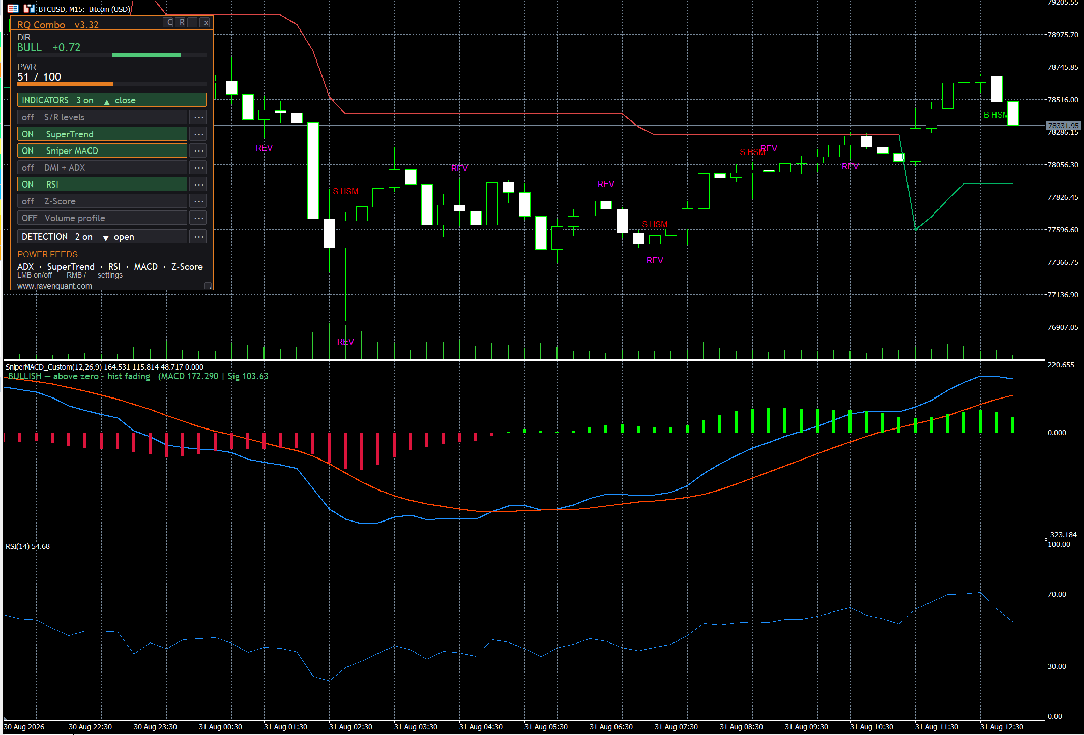Click the POWER FEEDS heading

48,254
